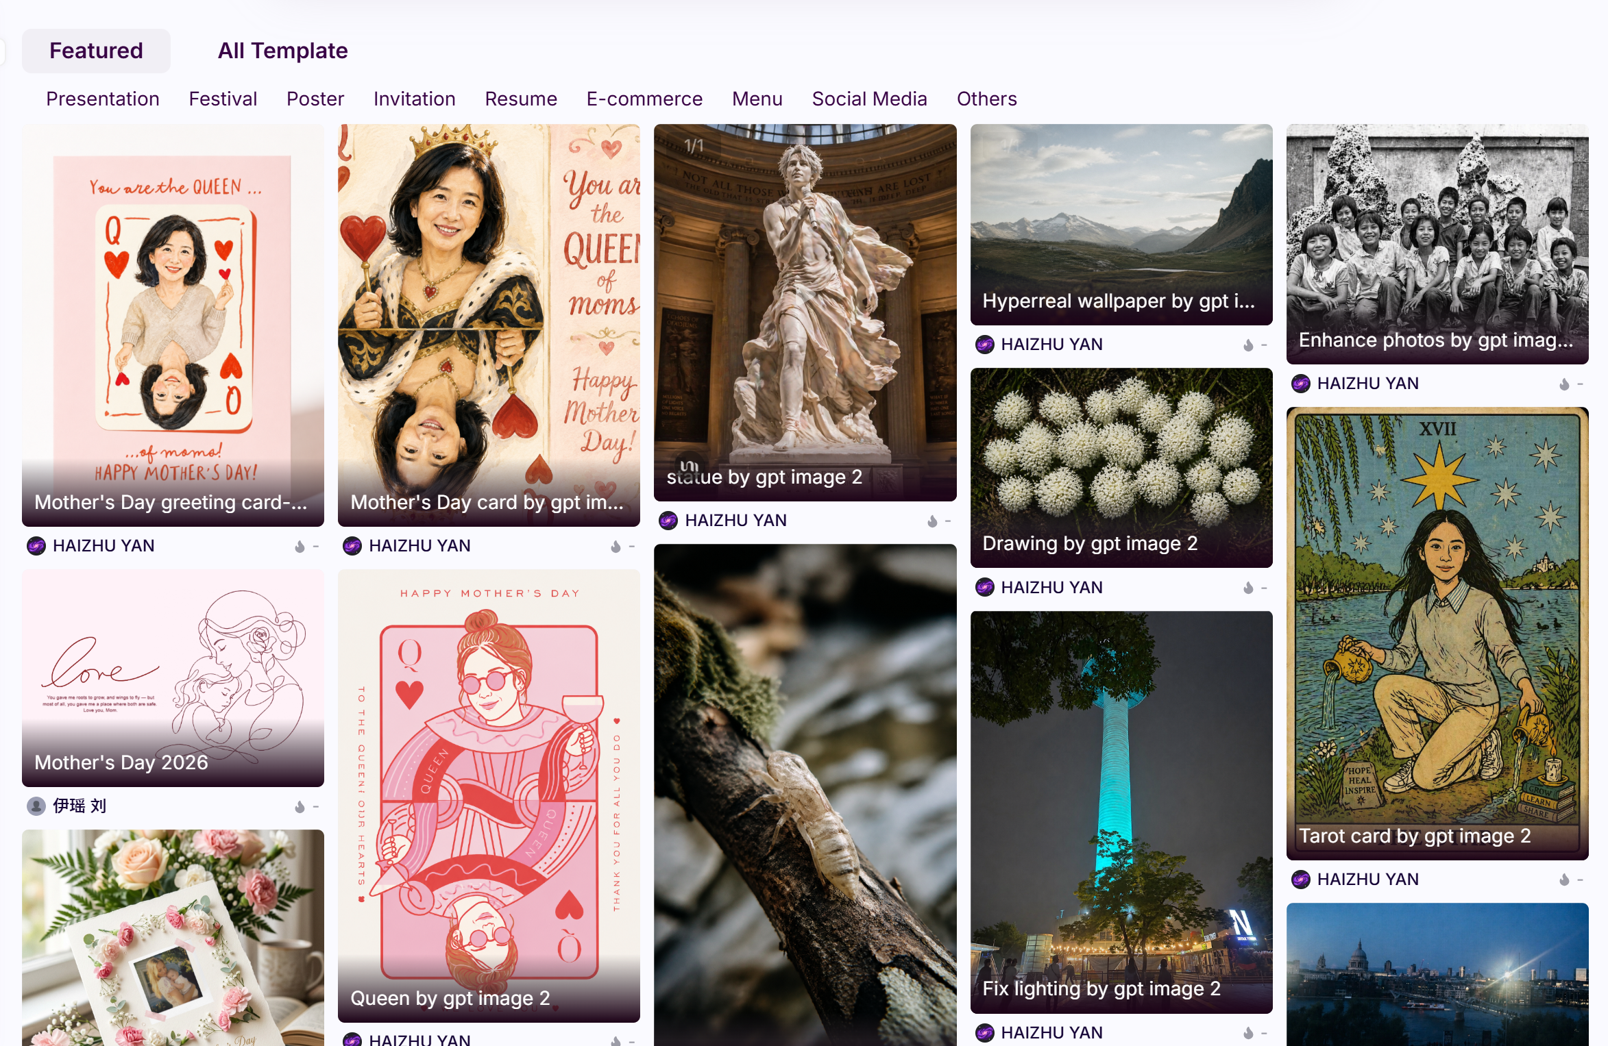
Task: Click flame icon under Mother's Day 2026
Action: click(300, 807)
